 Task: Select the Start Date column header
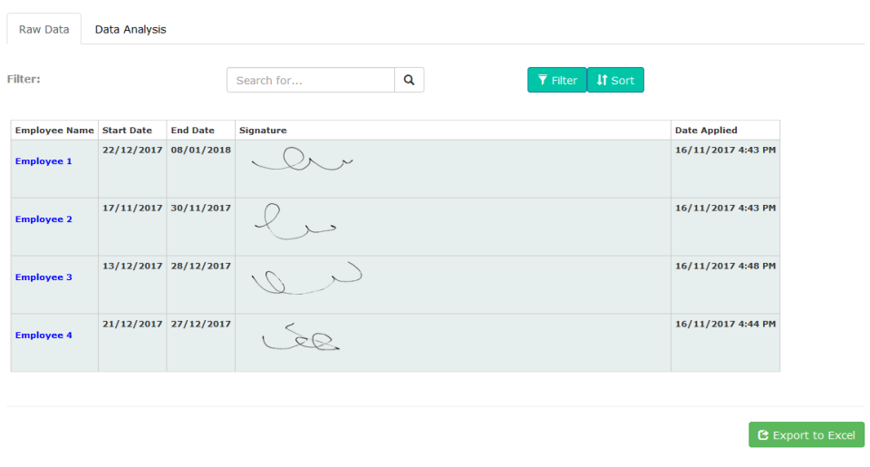pyautogui.click(x=132, y=131)
